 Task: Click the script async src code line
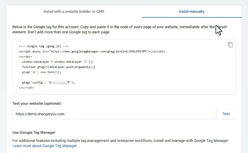tap(92, 52)
